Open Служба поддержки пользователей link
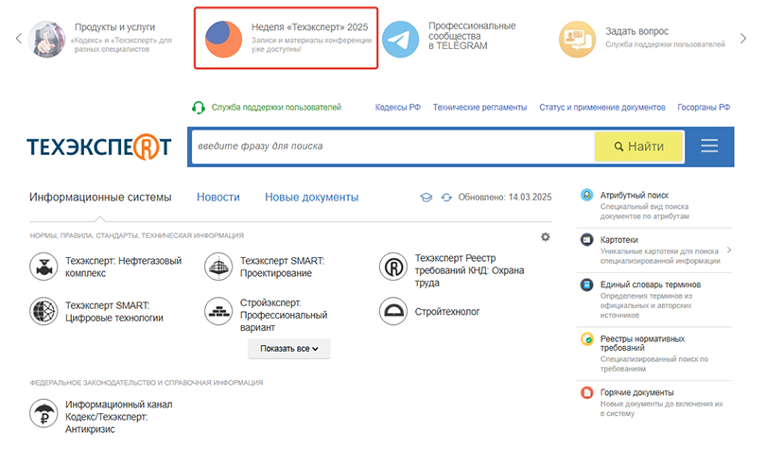The height and width of the screenshot is (449, 766). 276,108
